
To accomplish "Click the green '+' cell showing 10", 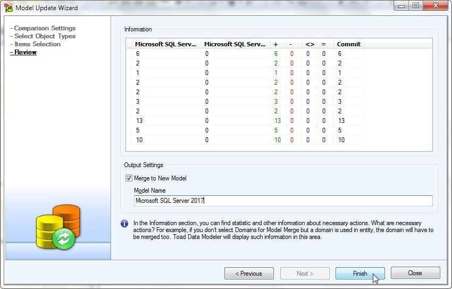I will pos(277,140).
